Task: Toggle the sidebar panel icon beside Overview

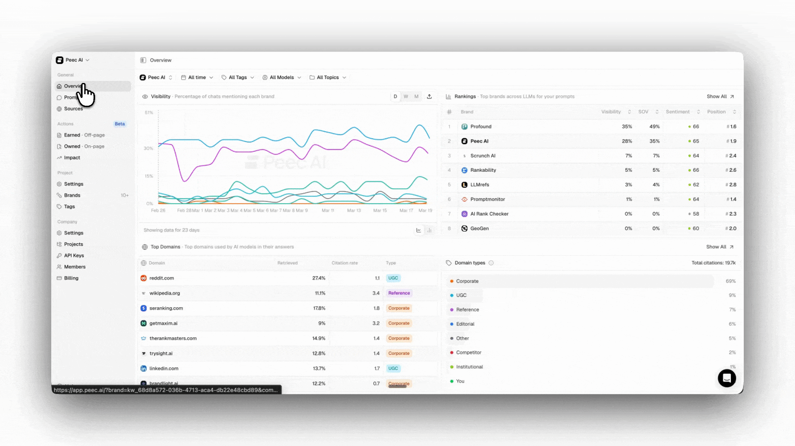Action: 143,60
